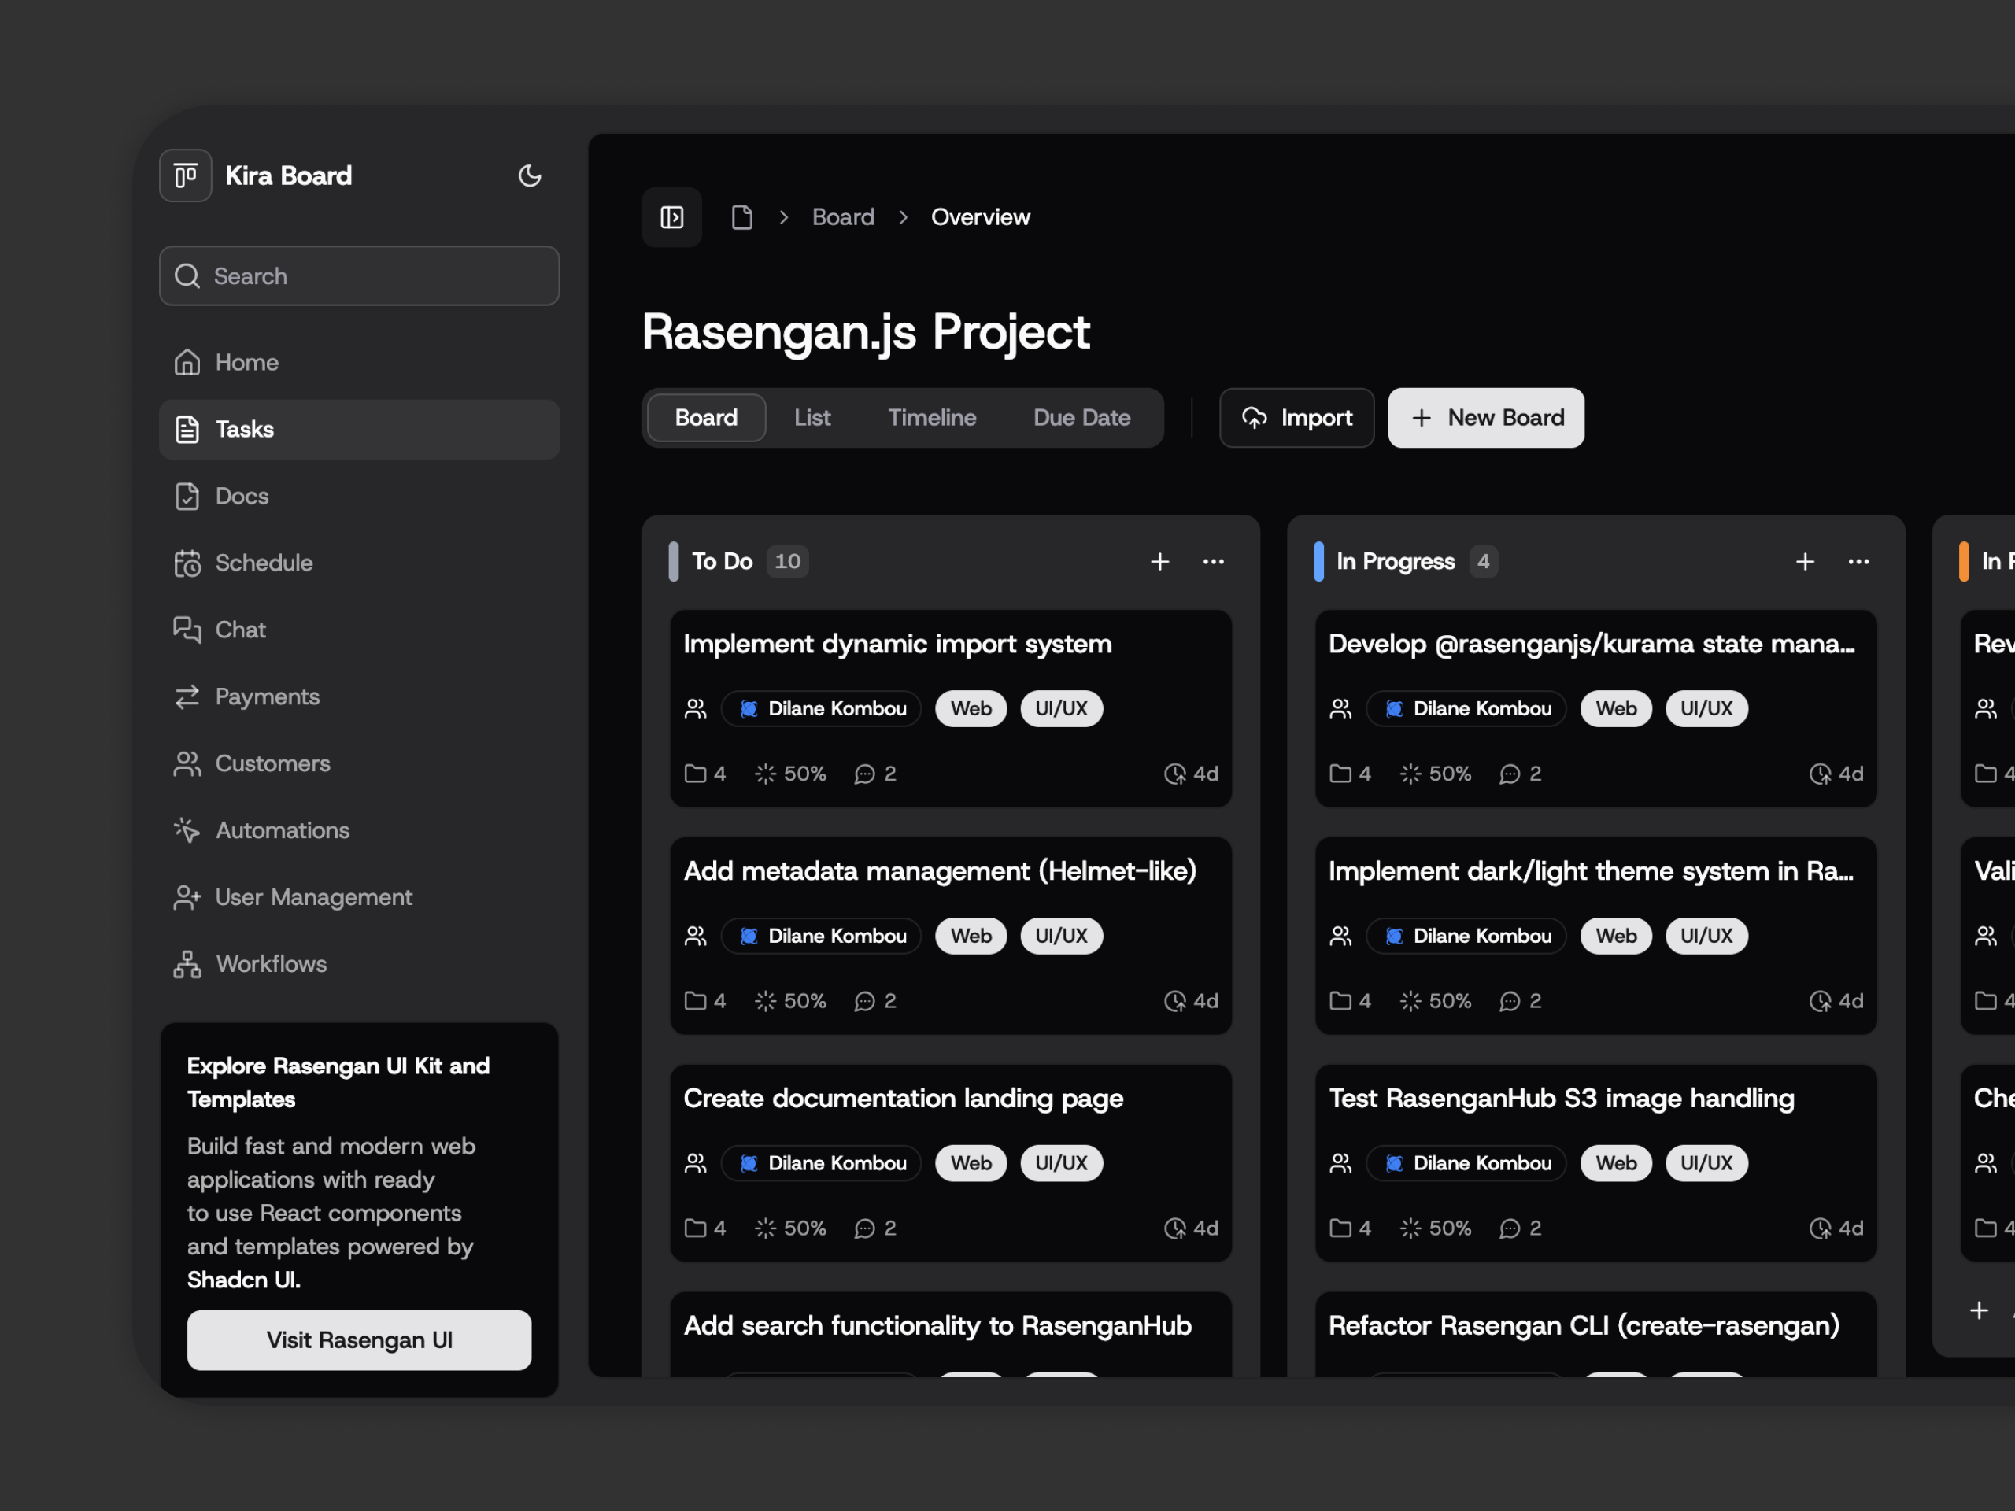Click the Import button
Image resolution: width=2015 pixels, height=1511 pixels.
pos(1296,418)
